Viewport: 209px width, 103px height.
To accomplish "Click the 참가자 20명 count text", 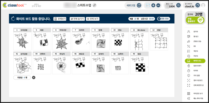I will [195, 14].
